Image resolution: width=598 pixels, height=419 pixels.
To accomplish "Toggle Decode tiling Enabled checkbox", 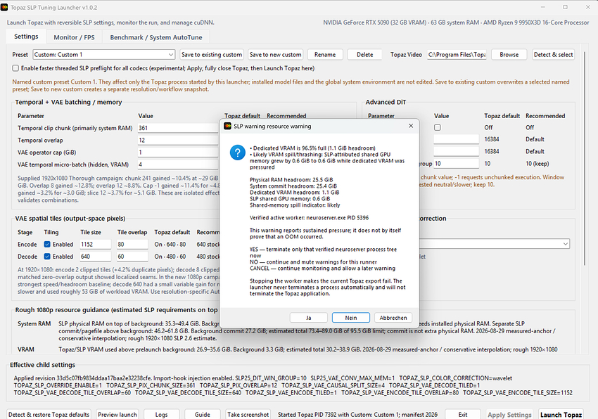I will tap(47, 257).
